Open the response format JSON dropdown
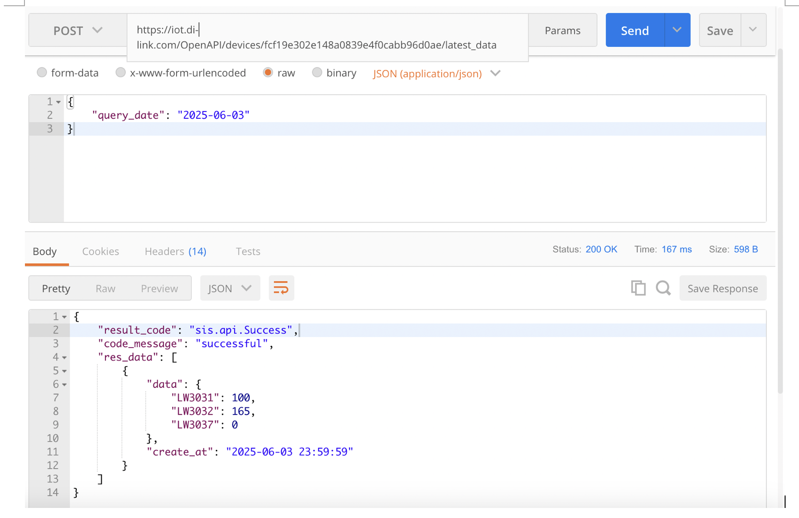This screenshot has width=799, height=518. click(x=230, y=288)
